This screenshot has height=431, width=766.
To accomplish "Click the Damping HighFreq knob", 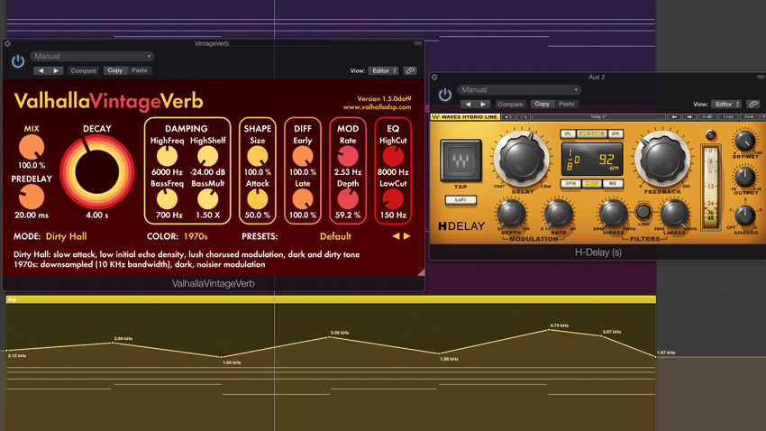I will pos(167,156).
